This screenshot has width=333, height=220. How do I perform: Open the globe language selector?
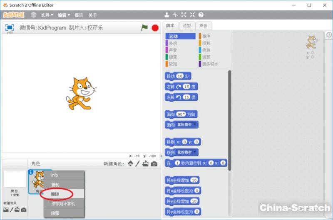33,15
